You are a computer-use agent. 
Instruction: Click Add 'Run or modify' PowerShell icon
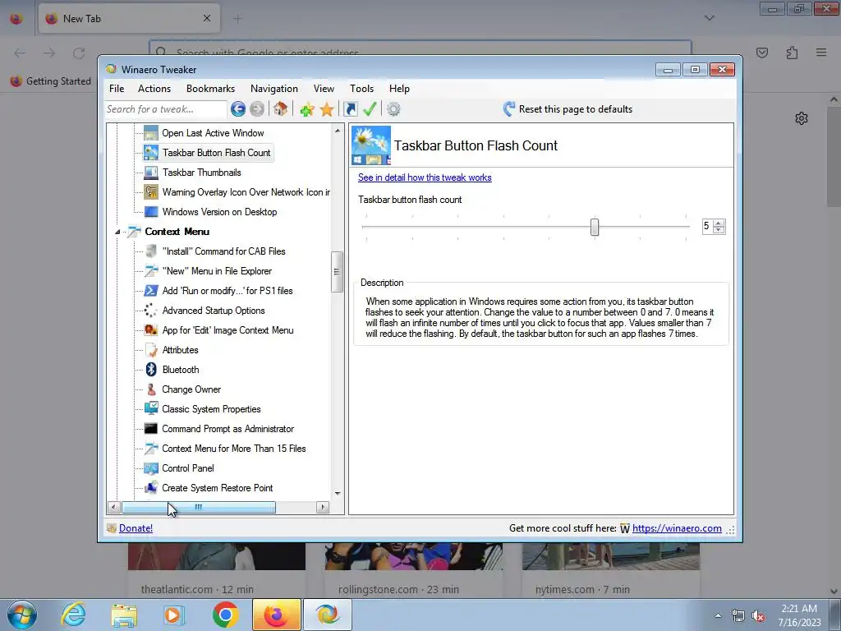(151, 290)
